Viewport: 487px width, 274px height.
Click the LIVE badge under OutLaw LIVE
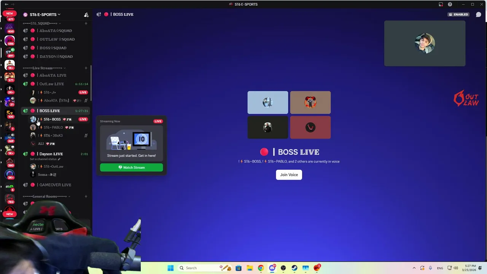(x=83, y=92)
